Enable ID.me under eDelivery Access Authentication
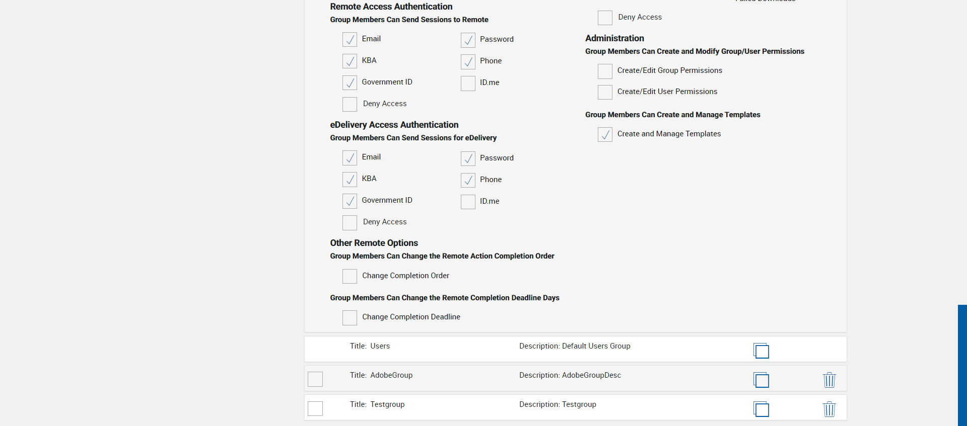The height and width of the screenshot is (426, 967). [x=468, y=202]
